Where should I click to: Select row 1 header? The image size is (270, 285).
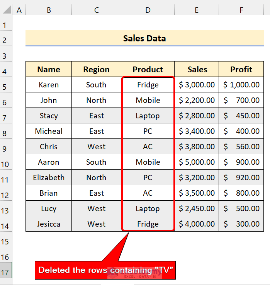[x=6, y=23]
